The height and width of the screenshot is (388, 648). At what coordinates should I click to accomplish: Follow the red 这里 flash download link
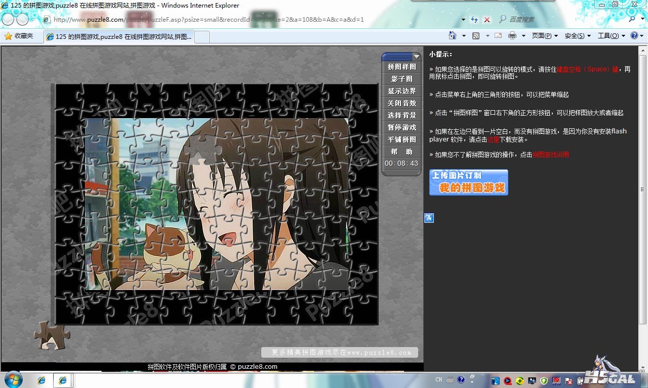pos(493,139)
